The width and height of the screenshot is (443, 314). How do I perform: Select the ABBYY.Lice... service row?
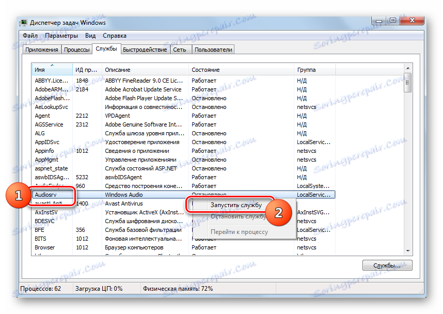183,81
